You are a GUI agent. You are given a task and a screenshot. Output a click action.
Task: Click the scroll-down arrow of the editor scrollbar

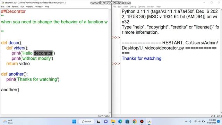click(x=110, y=113)
